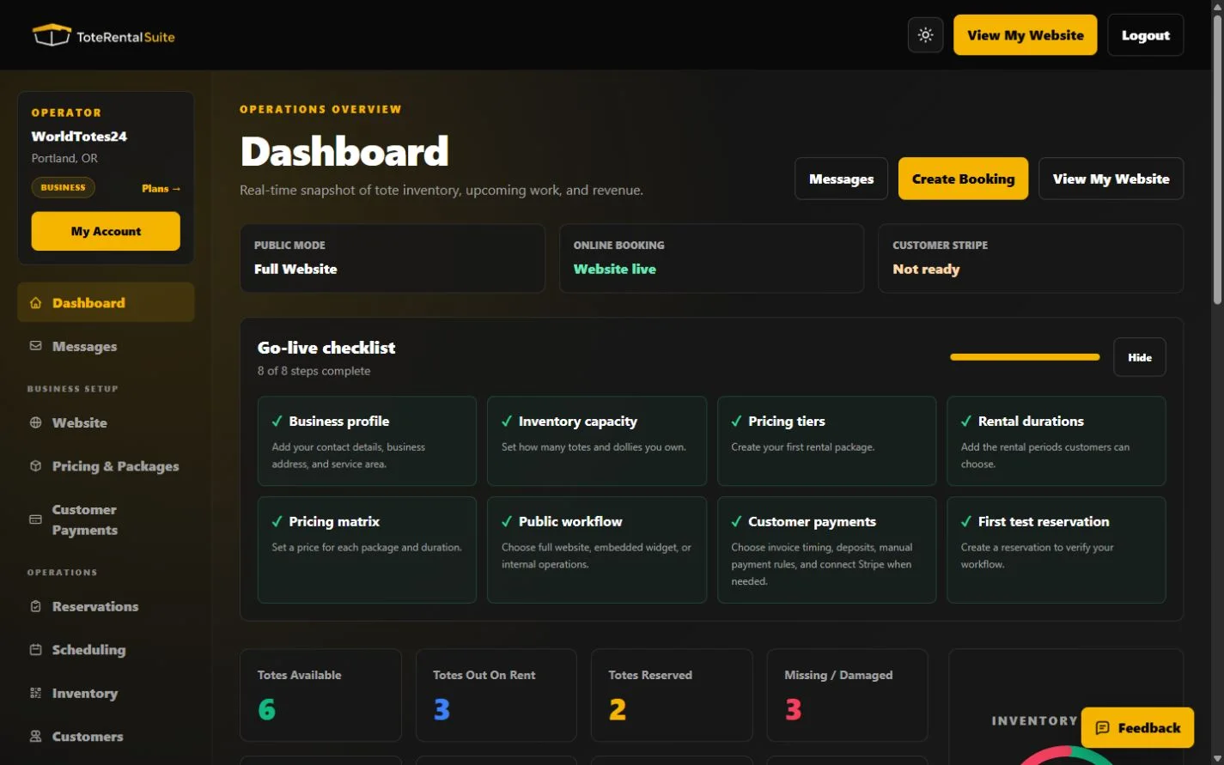Click the Feedback chat bubble icon

click(1102, 728)
